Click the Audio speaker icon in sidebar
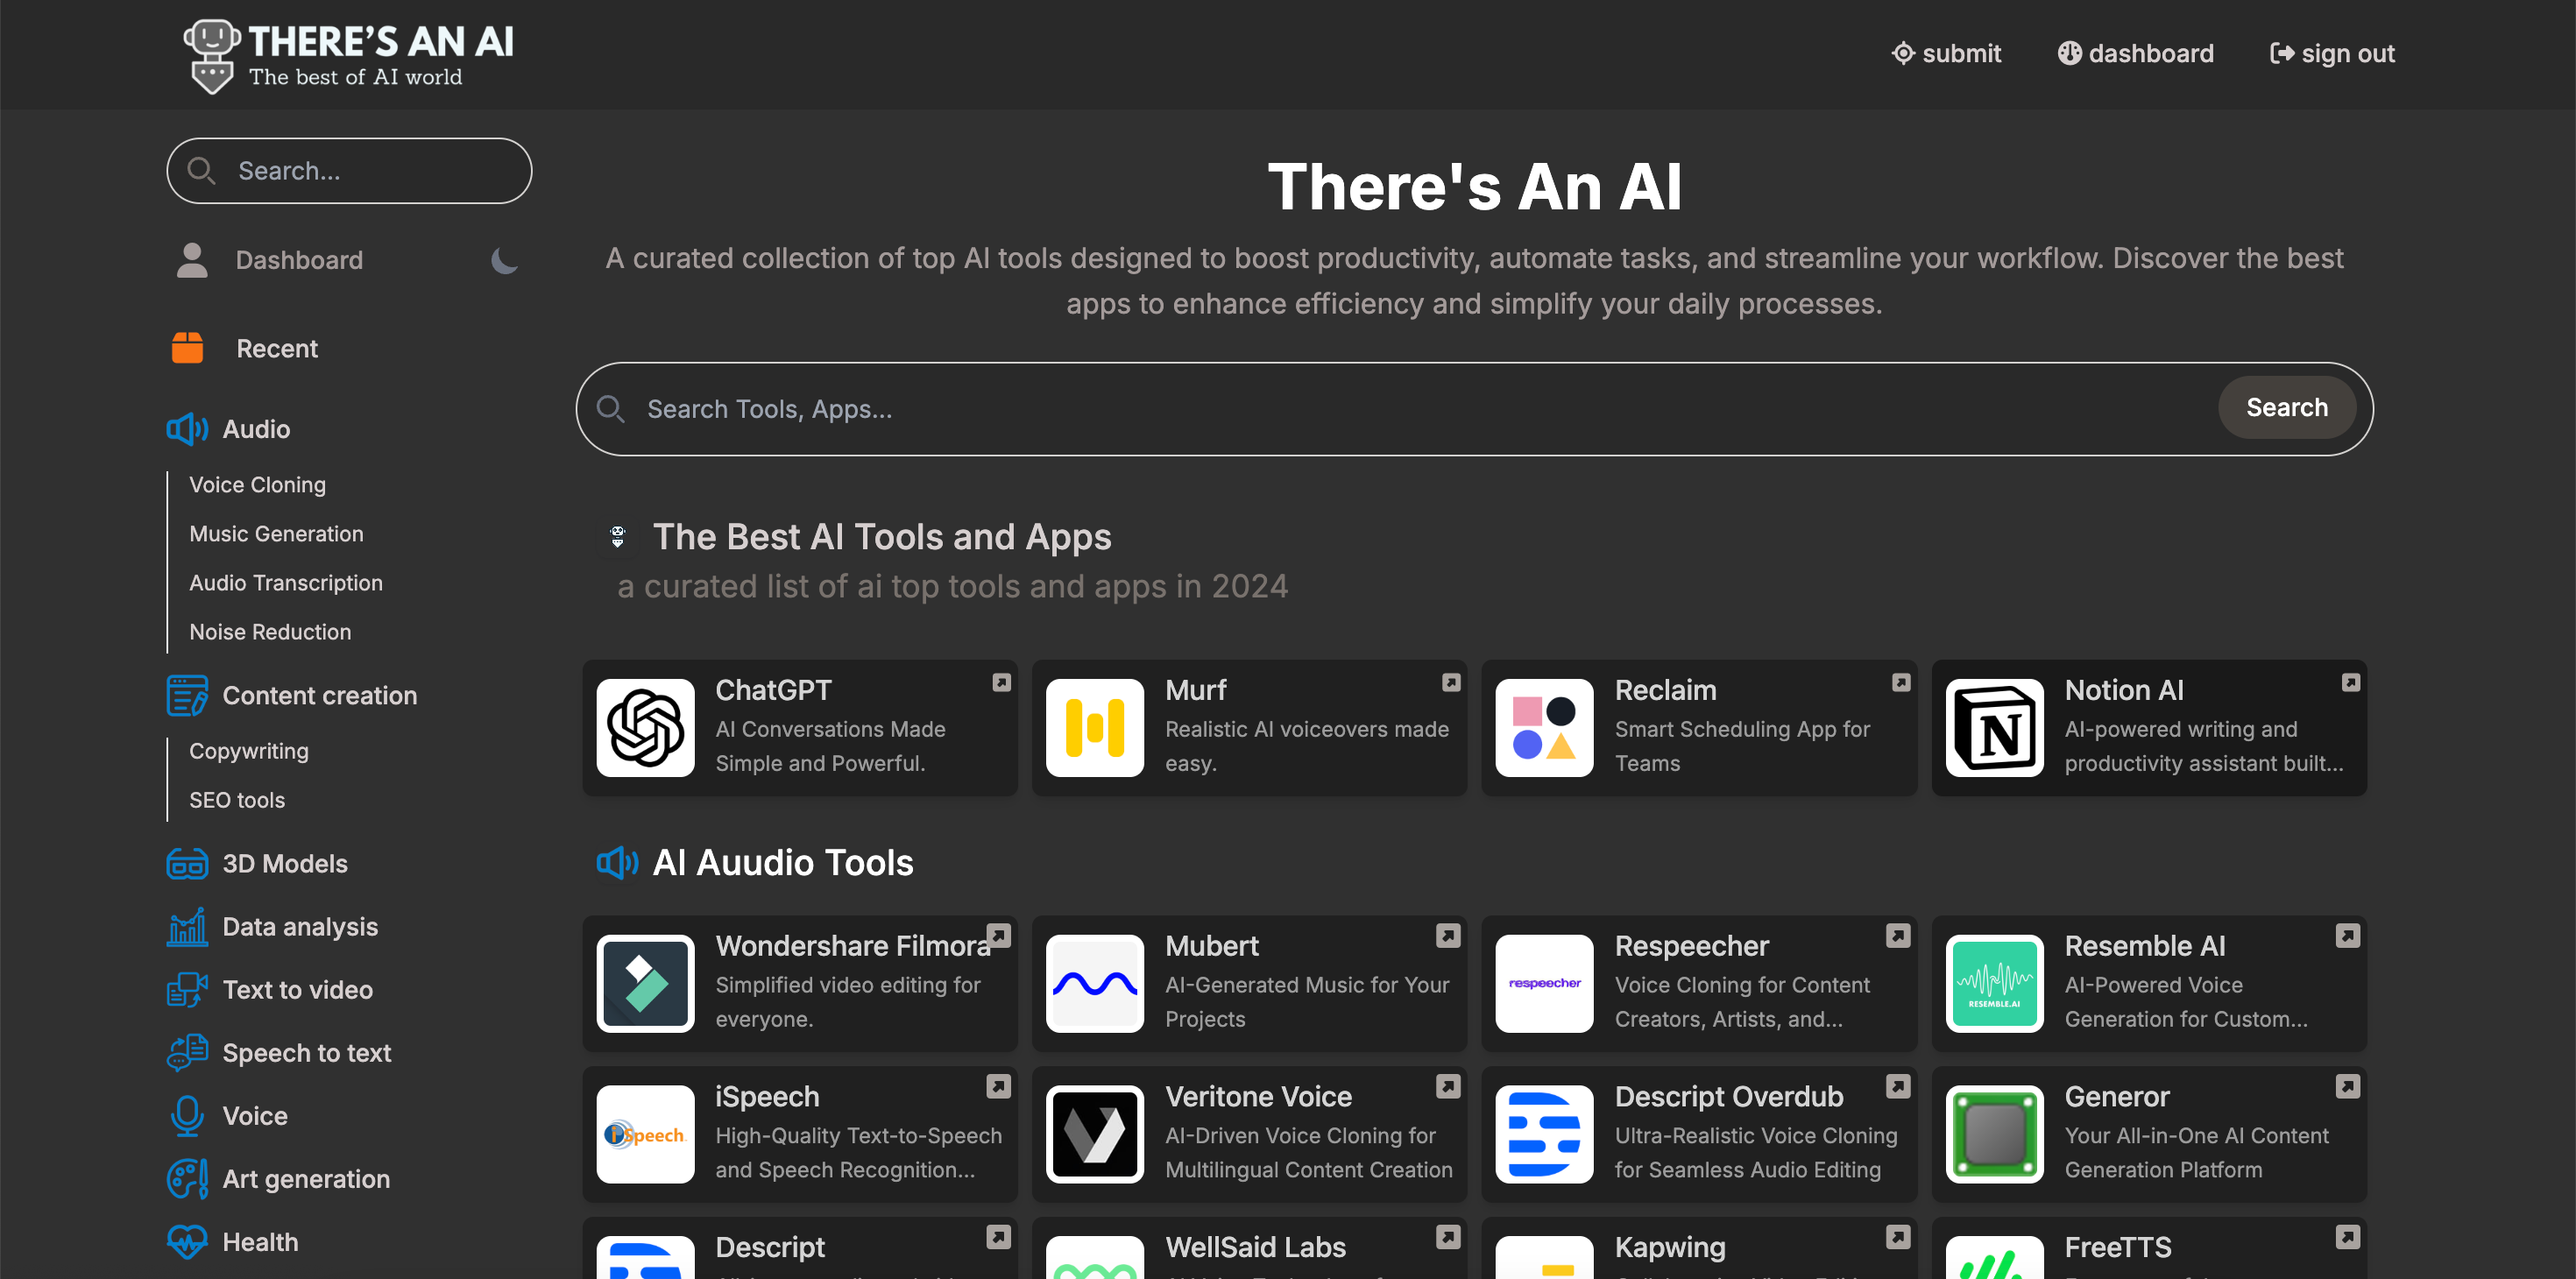2576x1279 pixels. pyautogui.click(x=187, y=429)
